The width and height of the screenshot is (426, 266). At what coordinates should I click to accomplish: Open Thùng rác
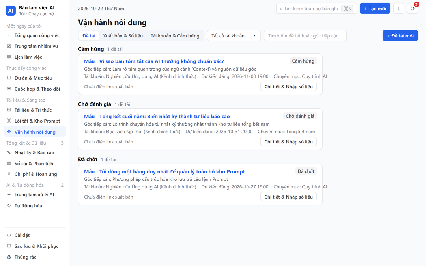click(x=35, y=257)
